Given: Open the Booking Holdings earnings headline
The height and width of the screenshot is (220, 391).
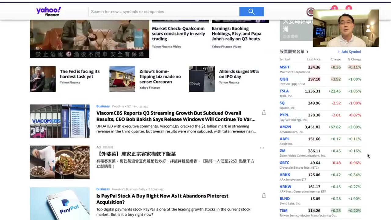Looking at the screenshot, I should 236,34.
